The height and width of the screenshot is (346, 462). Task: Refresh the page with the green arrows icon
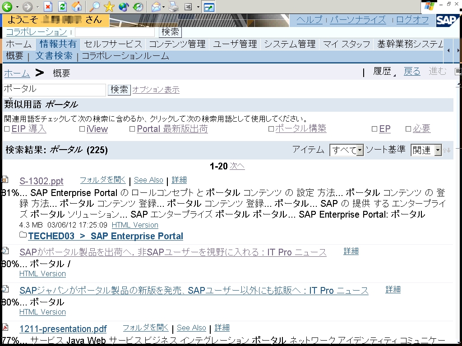click(62, 6)
